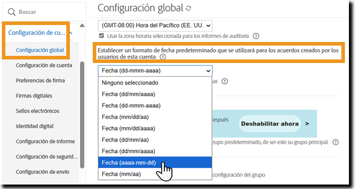Click help icon beside default group text

(x=335, y=142)
